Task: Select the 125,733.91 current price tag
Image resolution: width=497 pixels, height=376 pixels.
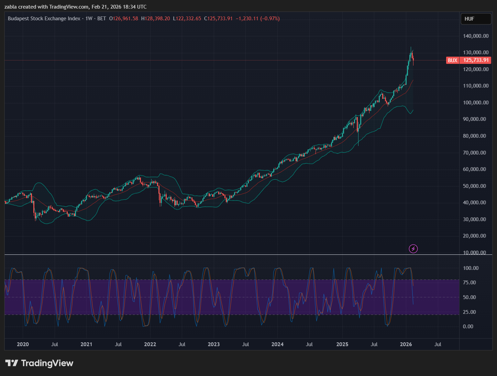Action: click(x=476, y=60)
